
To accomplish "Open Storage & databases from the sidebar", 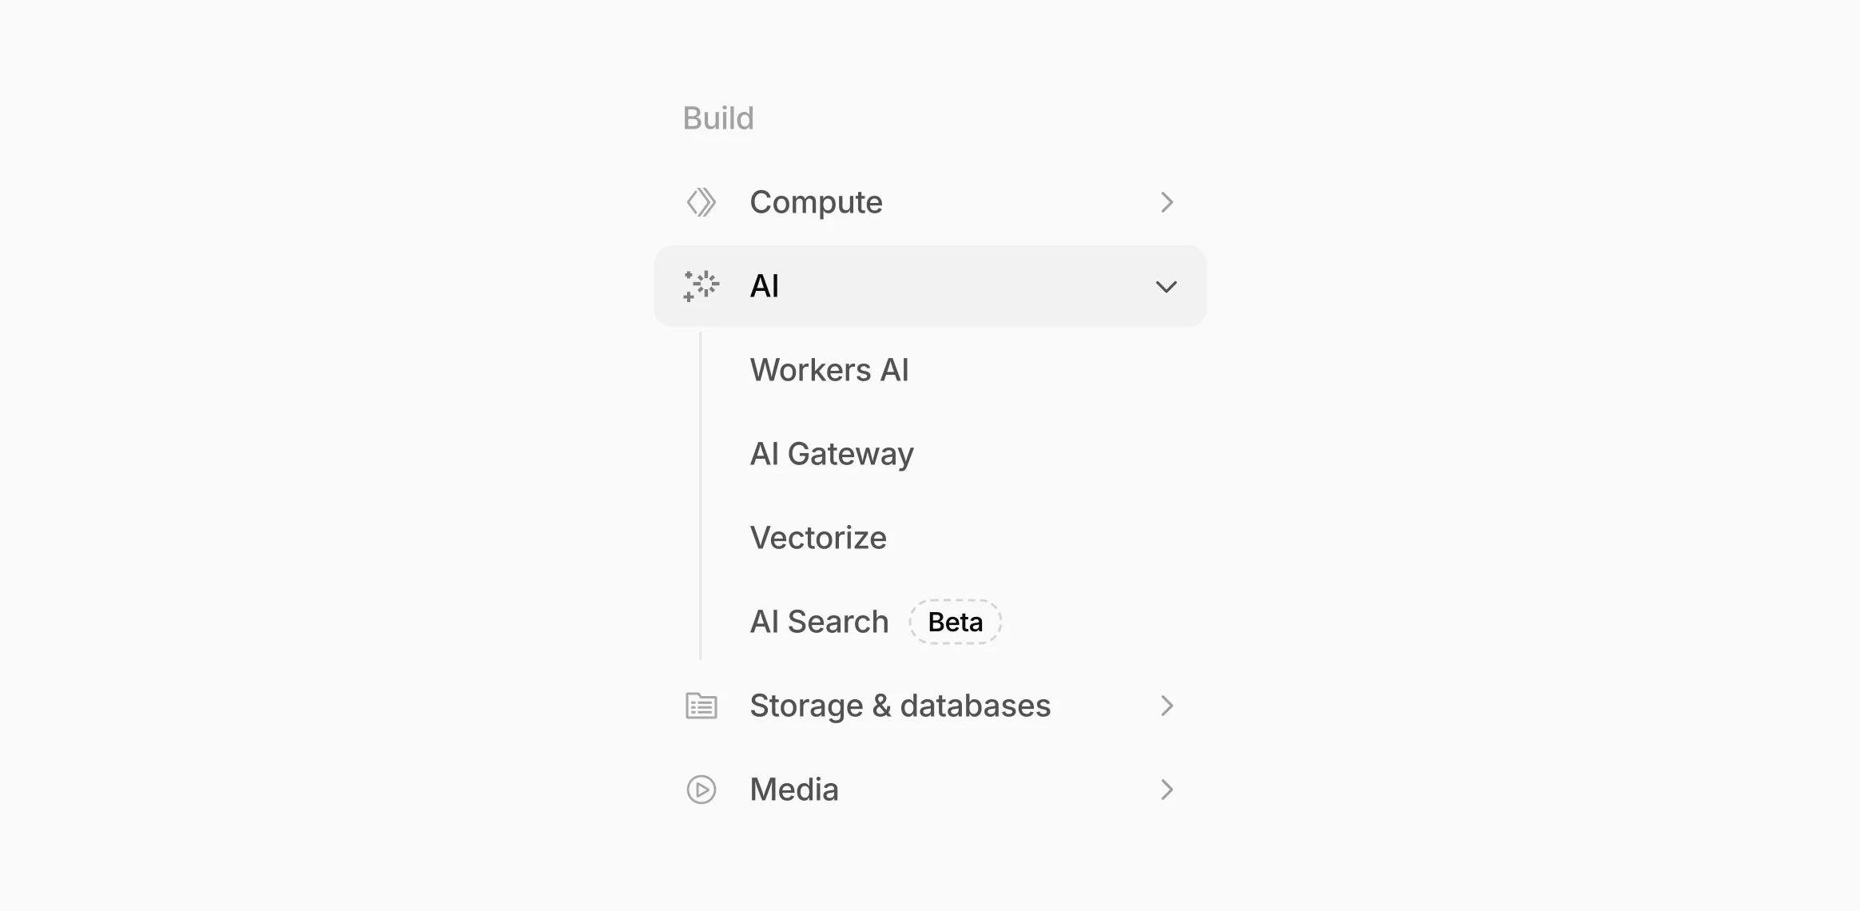I will [x=900, y=706].
